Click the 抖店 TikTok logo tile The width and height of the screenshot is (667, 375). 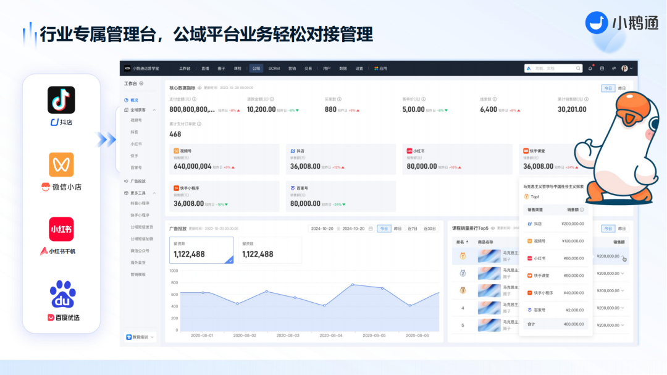(61, 100)
